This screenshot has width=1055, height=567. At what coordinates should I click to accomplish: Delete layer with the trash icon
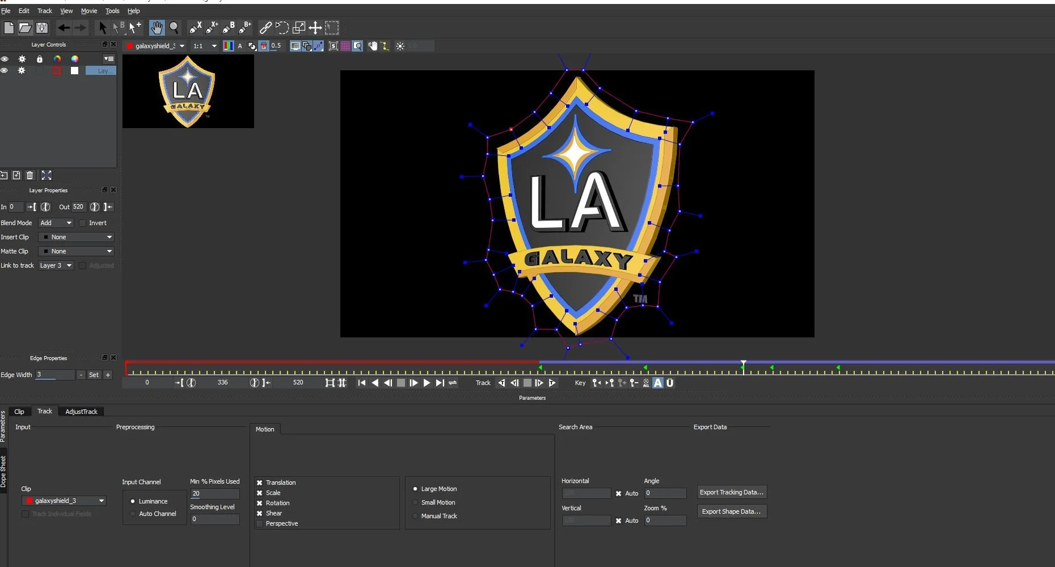pyautogui.click(x=30, y=175)
